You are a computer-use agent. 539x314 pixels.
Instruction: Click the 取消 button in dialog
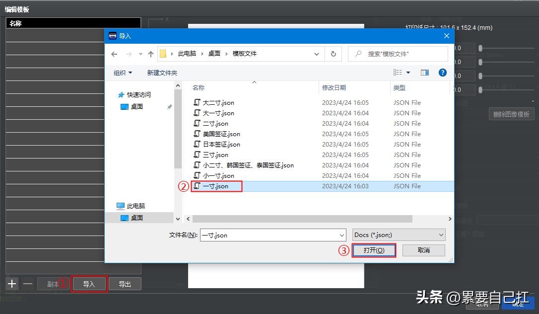(423, 250)
